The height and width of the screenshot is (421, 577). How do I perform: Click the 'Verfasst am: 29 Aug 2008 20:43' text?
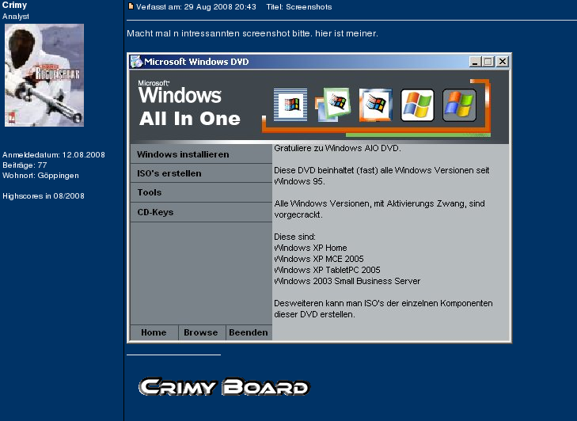195,6
